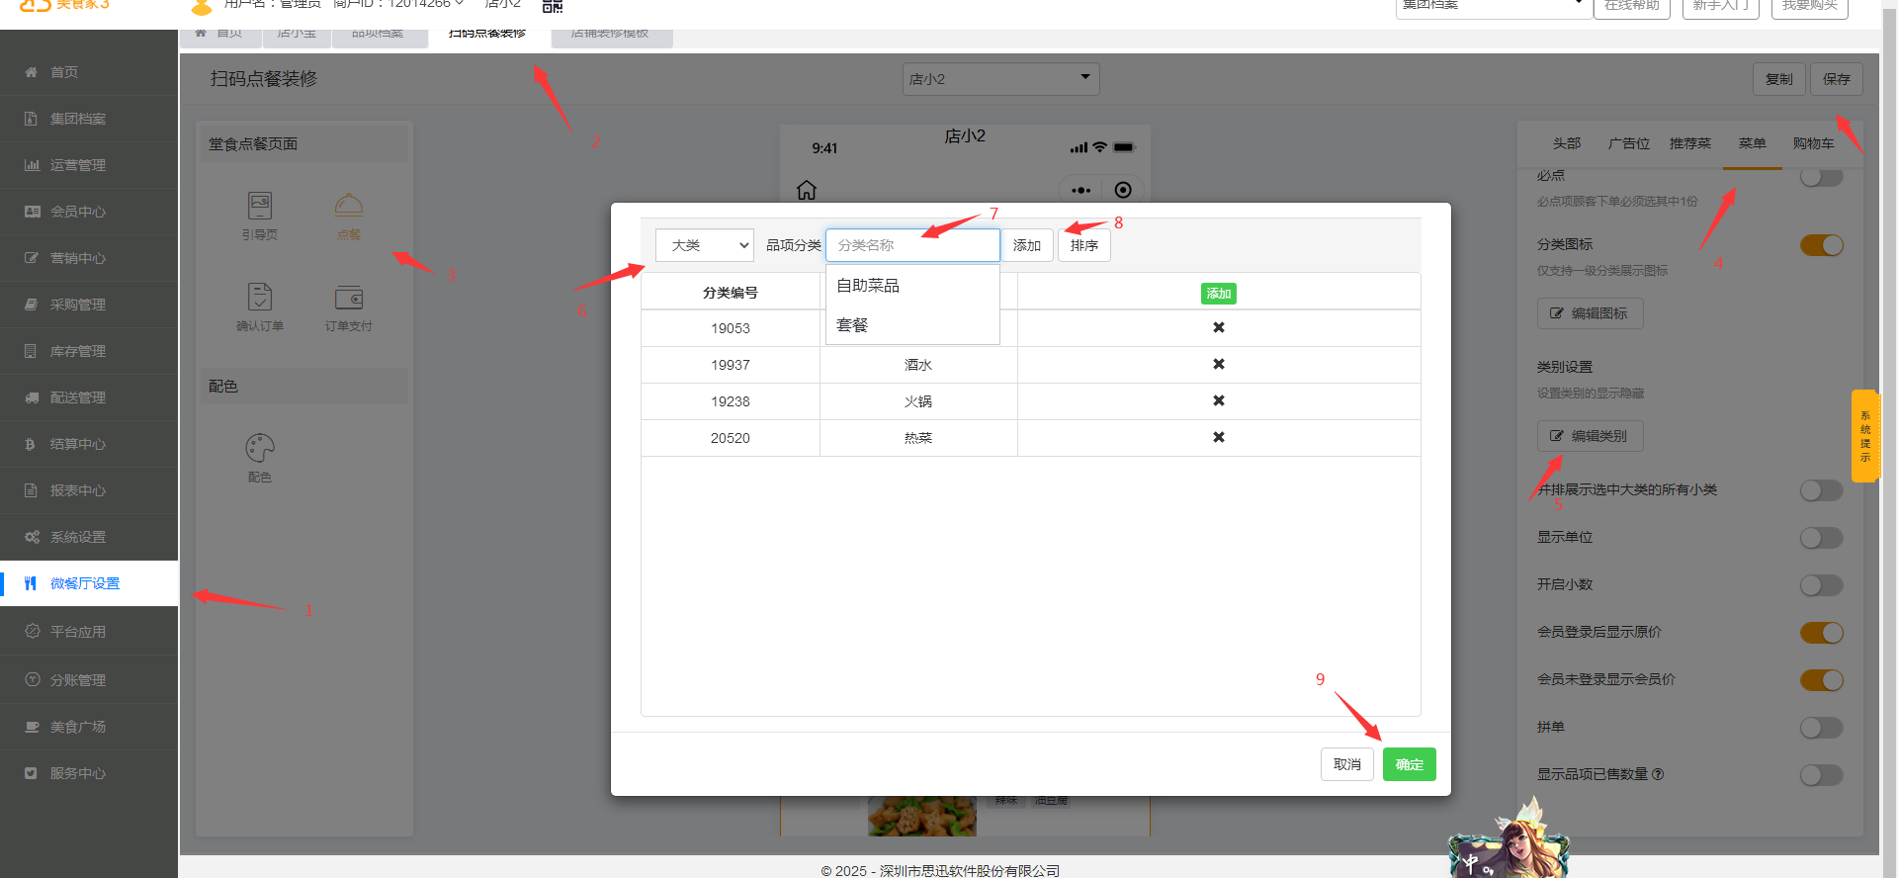Delete category 19937 with its X icon
The height and width of the screenshot is (878, 1898).
tap(1218, 364)
